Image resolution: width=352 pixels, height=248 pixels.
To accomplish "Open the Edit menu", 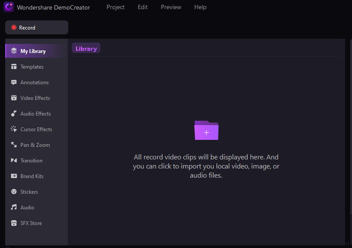I will pos(143,7).
